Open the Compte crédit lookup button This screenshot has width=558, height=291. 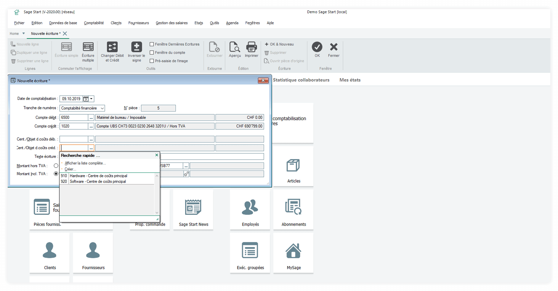point(91,126)
